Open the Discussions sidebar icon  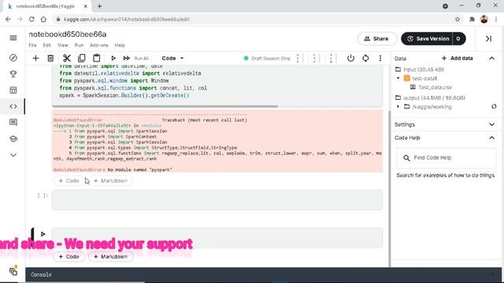(13, 123)
